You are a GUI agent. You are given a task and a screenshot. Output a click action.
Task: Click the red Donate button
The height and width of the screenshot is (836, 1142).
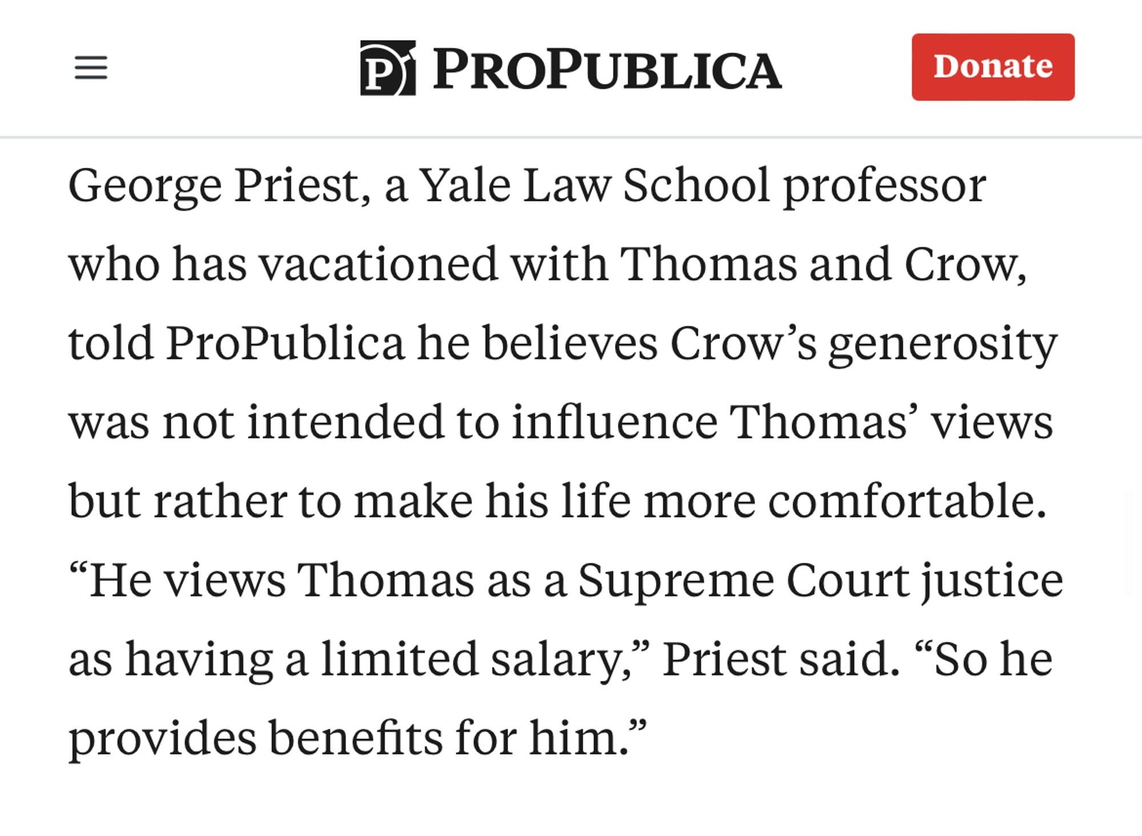(993, 67)
